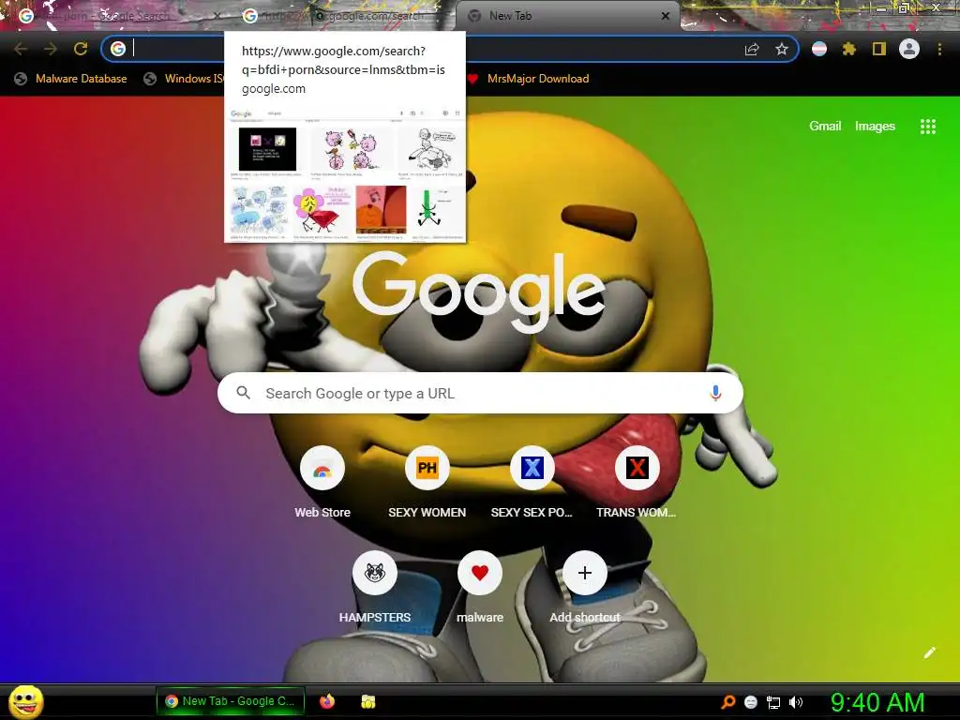Open the striped extension icon in toolbar
The image size is (960, 720).
[x=819, y=49]
